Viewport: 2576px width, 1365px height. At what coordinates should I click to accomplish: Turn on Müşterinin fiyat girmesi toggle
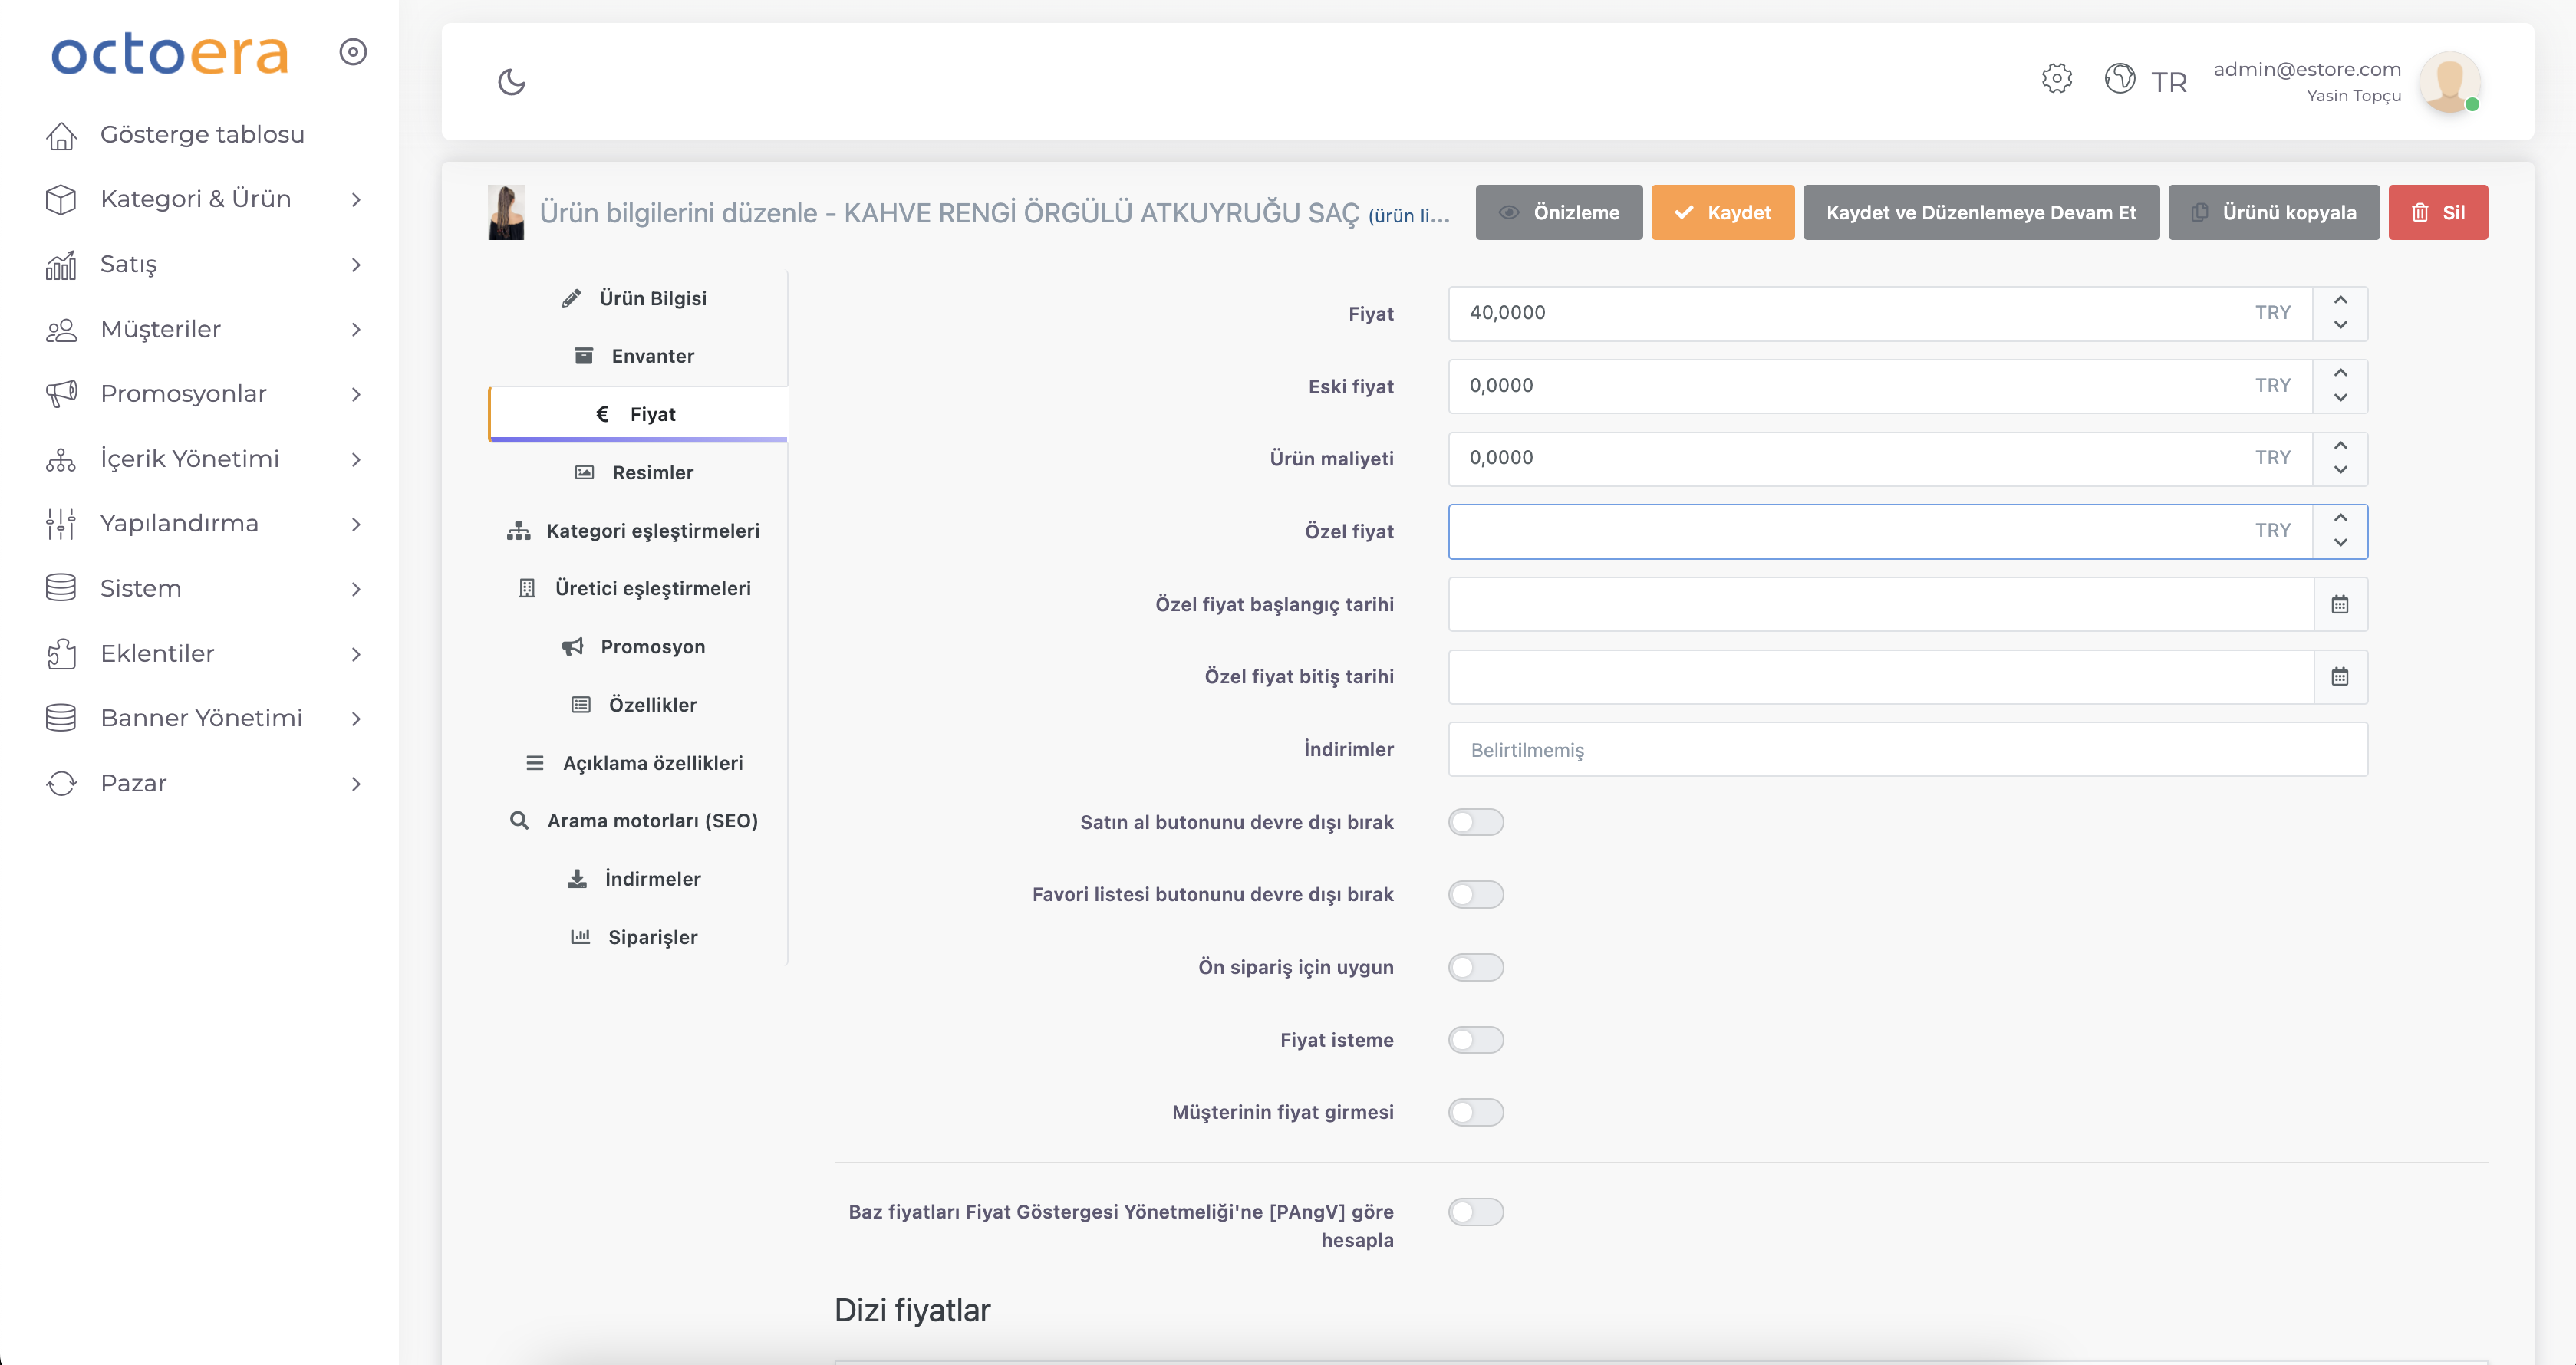pos(1475,1112)
